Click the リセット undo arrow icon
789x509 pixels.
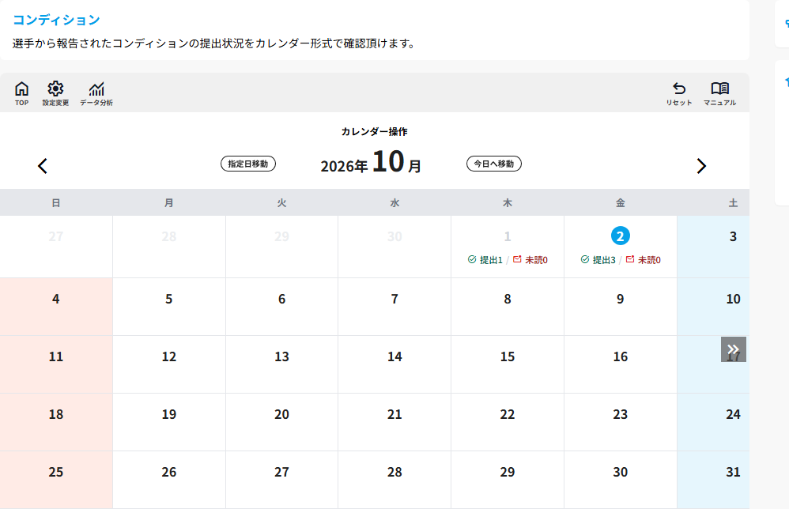click(679, 93)
